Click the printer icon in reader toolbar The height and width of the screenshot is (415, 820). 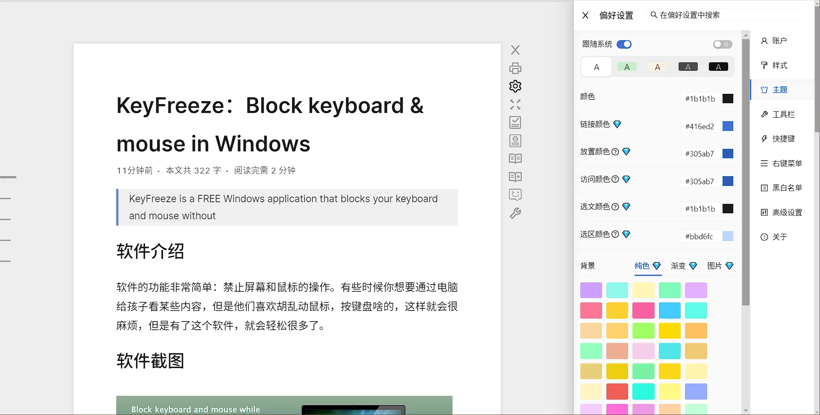(x=515, y=68)
